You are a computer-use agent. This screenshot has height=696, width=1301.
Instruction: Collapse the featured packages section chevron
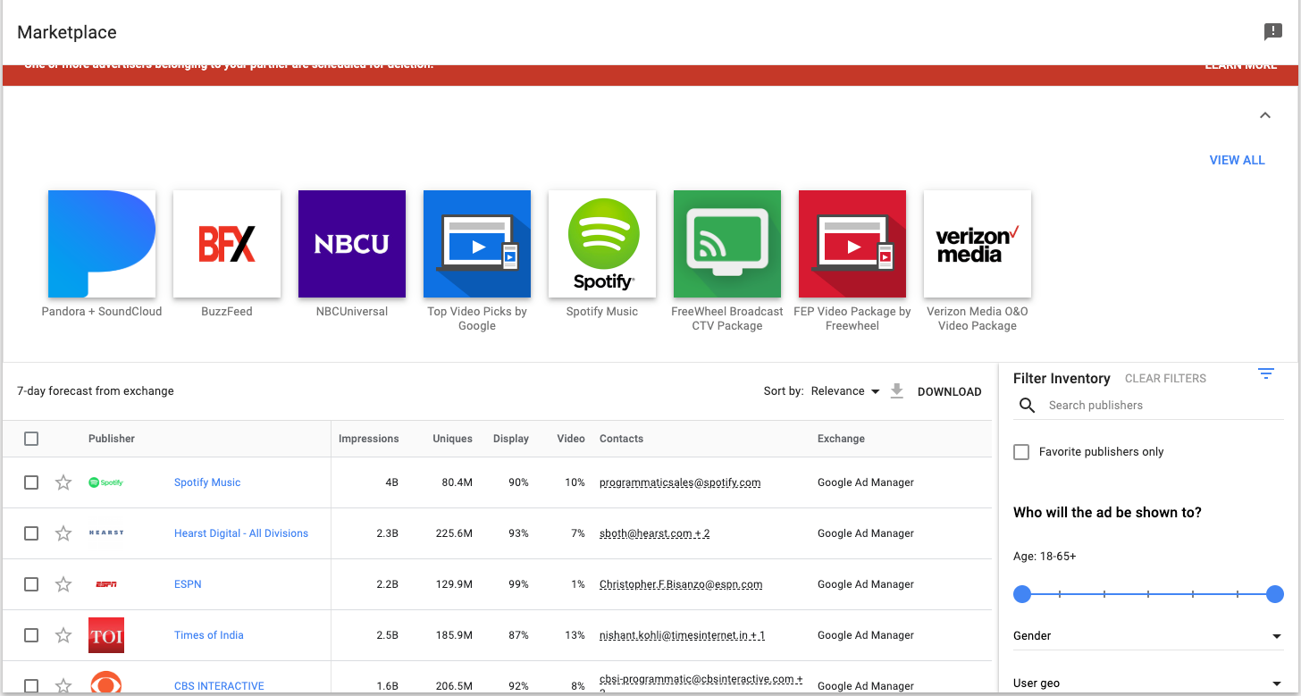[1264, 115]
